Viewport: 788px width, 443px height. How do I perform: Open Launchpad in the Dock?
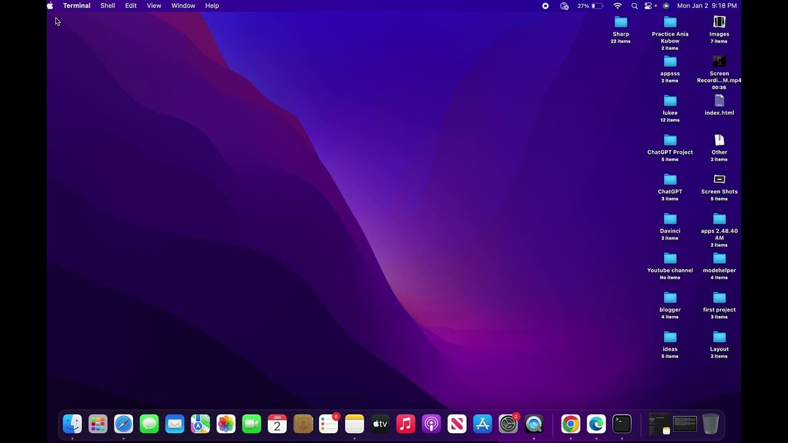(98, 424)
